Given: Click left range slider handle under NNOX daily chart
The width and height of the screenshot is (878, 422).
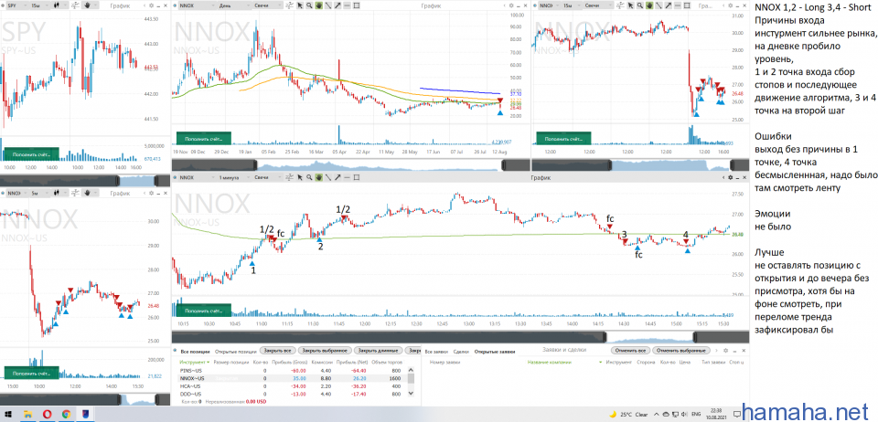Looking at the screenshot, I should point(255,165).
